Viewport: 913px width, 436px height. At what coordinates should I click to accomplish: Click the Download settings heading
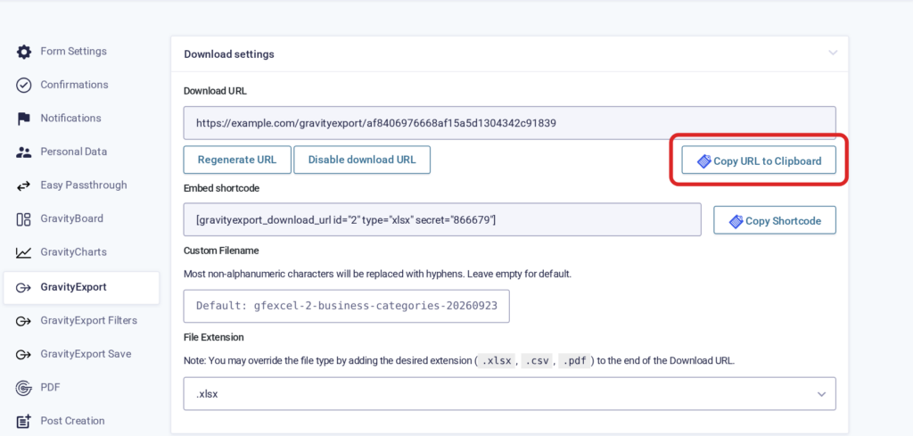pos(229,54)
